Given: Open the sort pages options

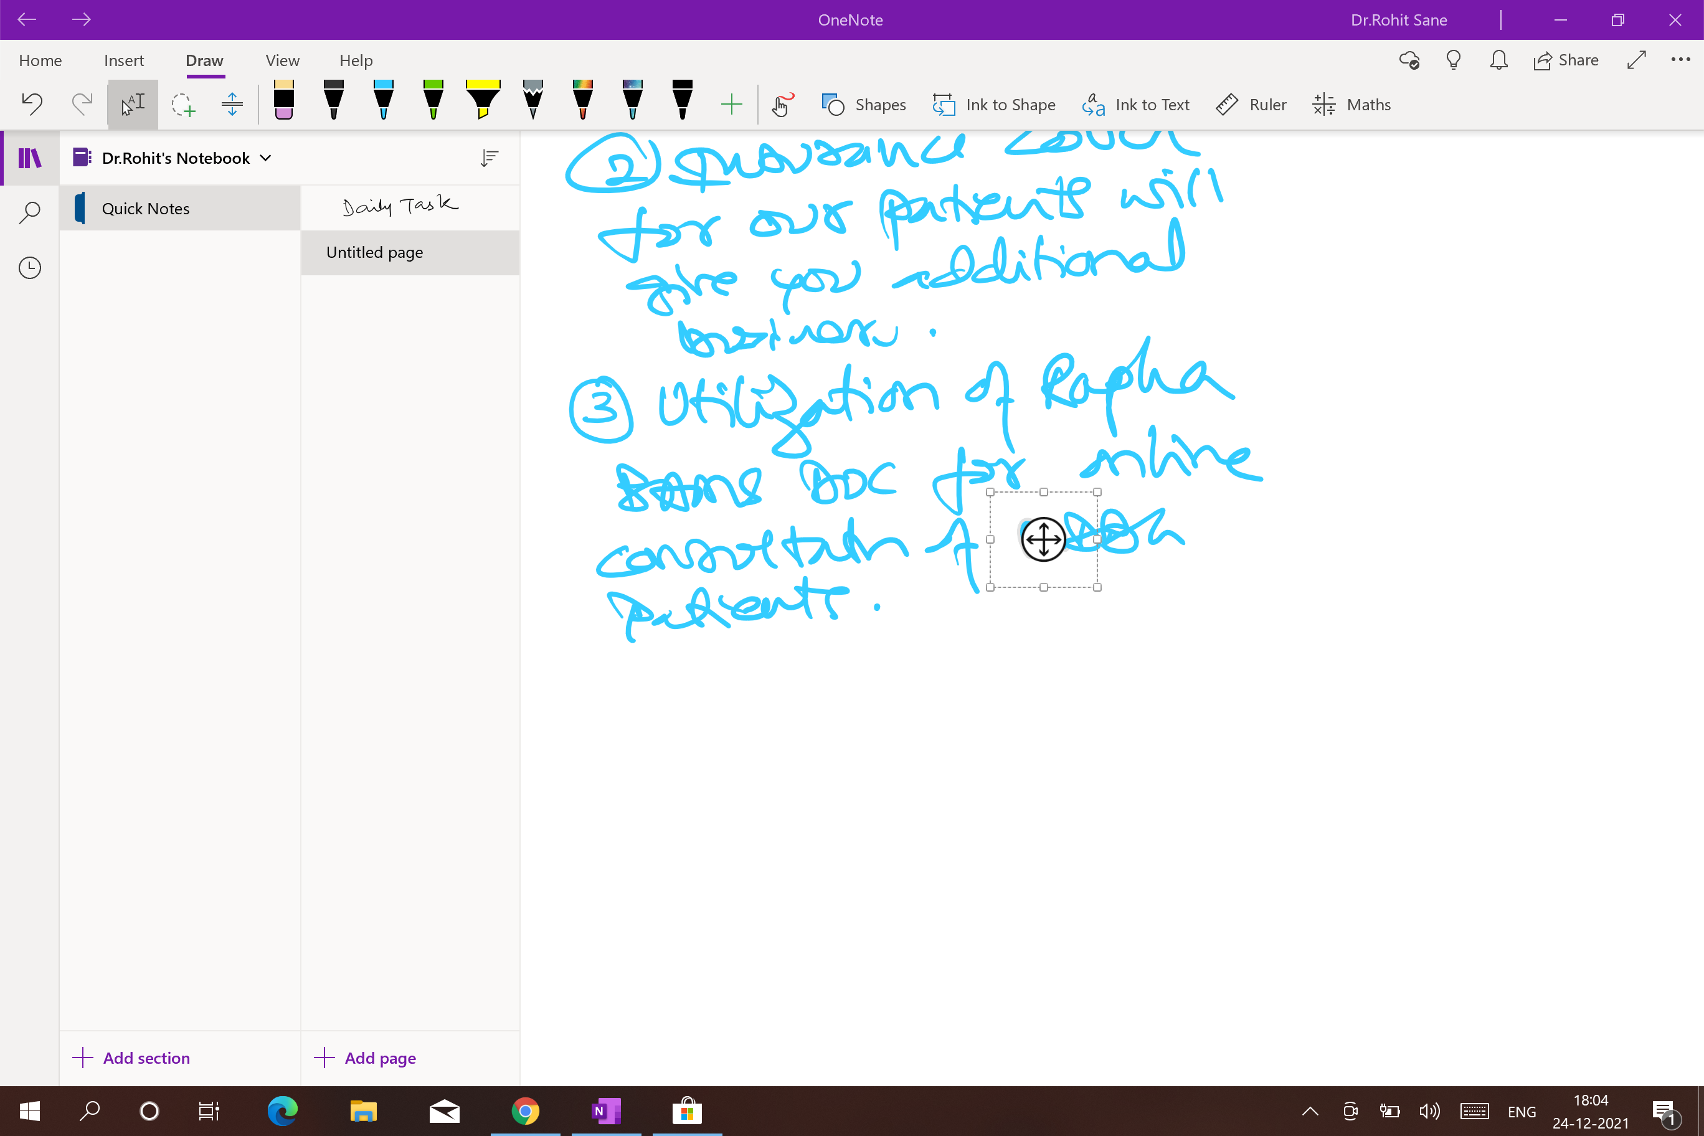Looking at the screenshot, I should click(x=490, y=158).
